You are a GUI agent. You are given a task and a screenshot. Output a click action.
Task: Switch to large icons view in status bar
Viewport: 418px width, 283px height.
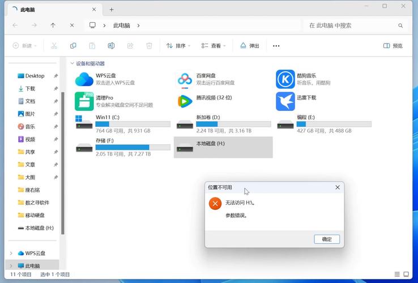[406, 274]
